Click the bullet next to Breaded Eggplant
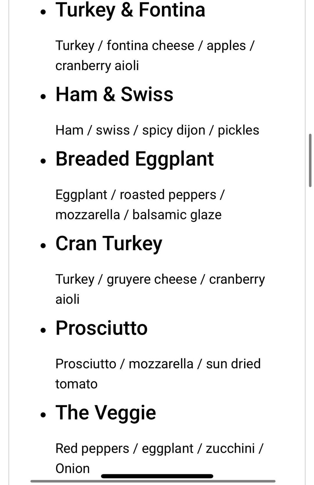Viewport: 314px width, 485px height. tap(43, 161)
